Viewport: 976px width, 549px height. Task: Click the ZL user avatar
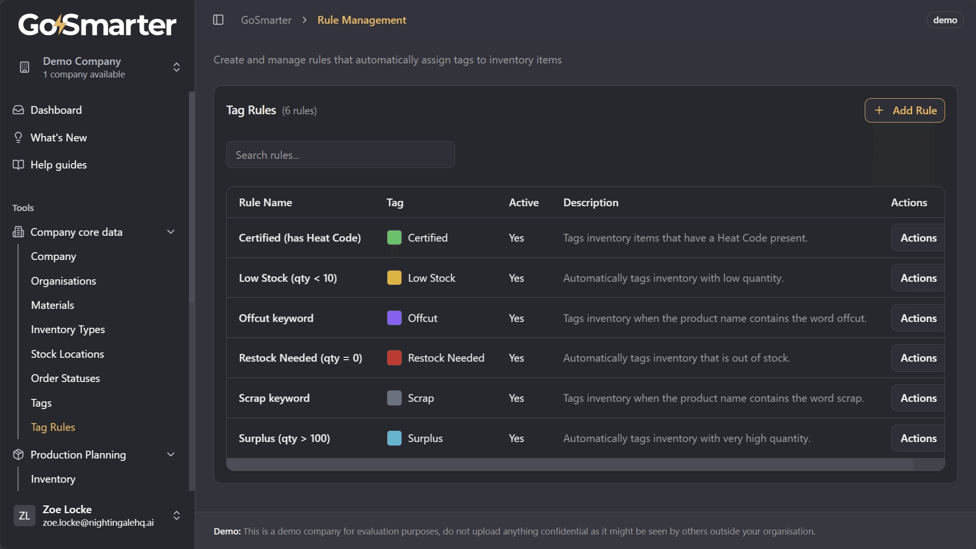click(24, 516)
